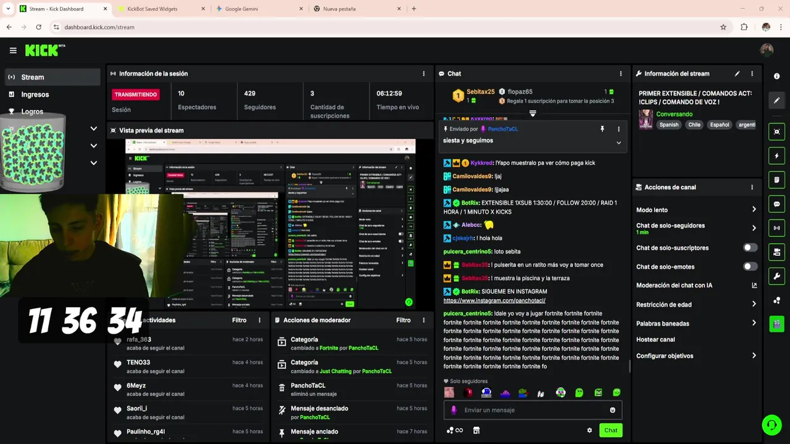Click Hostear canal option
790x444 pixels.
point(655,340)
